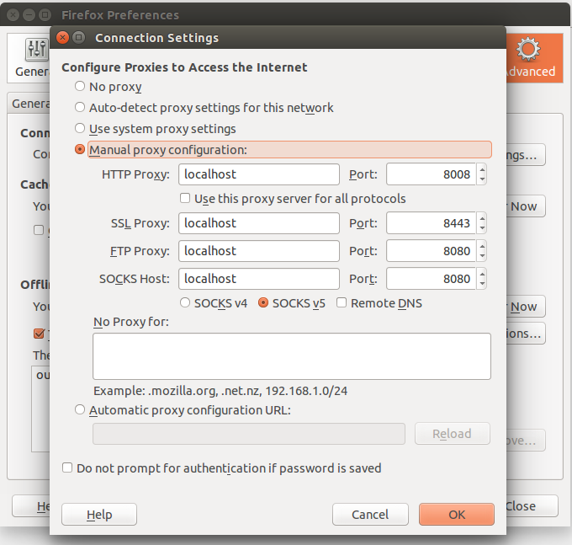Image resolution: width=572 pixels, height=545 pixels.
Task: Open the Advanced preferences gear icon
Action: click(528, 50)
